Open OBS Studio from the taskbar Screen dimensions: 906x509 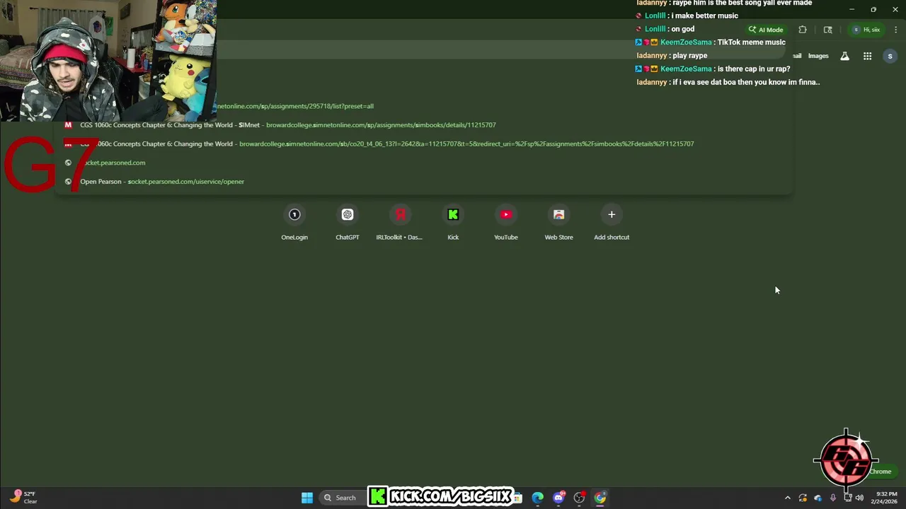[x=579, y=498]
